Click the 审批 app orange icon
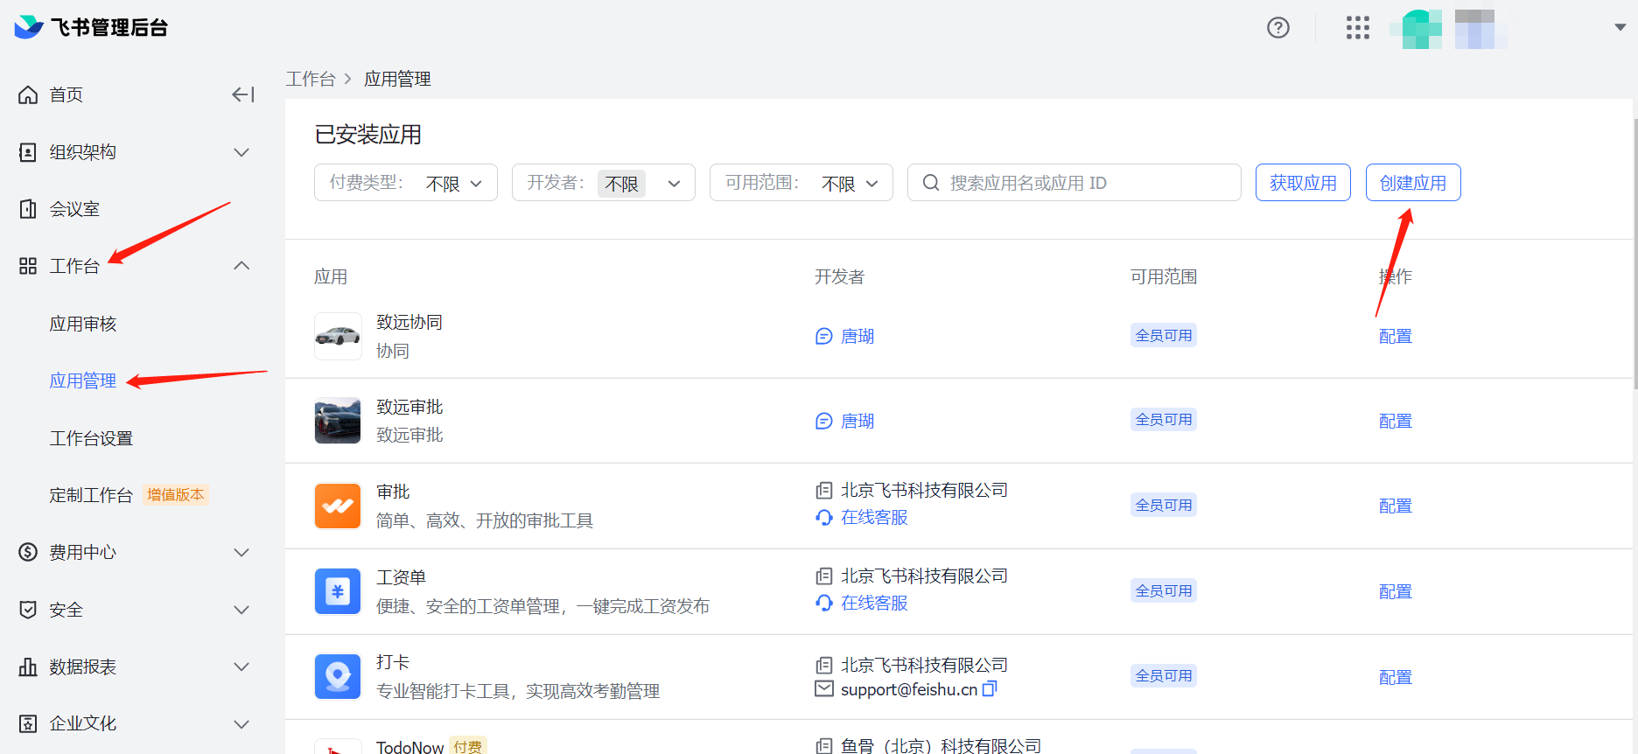The height and width of the screenshot is (754, 1638). pyautogui.click(x=337, y=506)
